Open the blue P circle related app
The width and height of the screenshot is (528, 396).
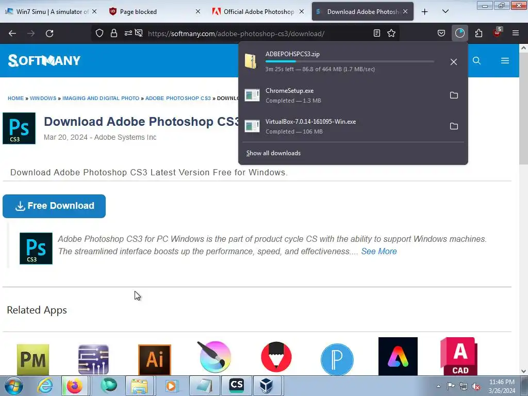coord(337,359)
